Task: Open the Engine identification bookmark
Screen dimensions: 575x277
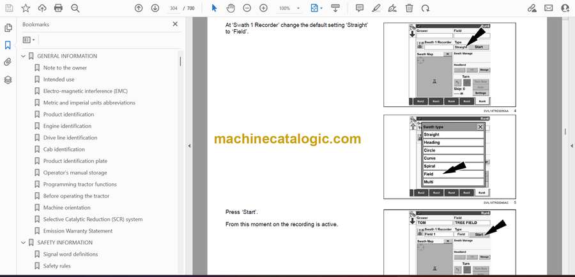Action: click(67, 126)
